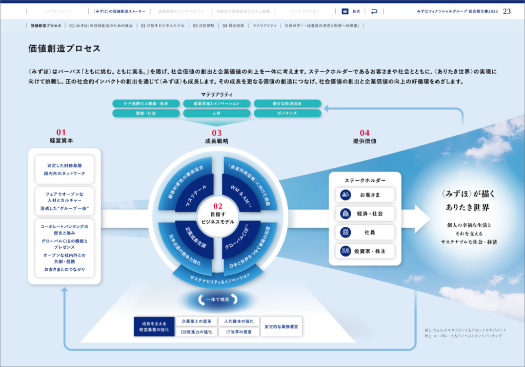Open 04 提供価値 sub-navigation link
Screen dimensions: 525x367
tap(233, 25)
